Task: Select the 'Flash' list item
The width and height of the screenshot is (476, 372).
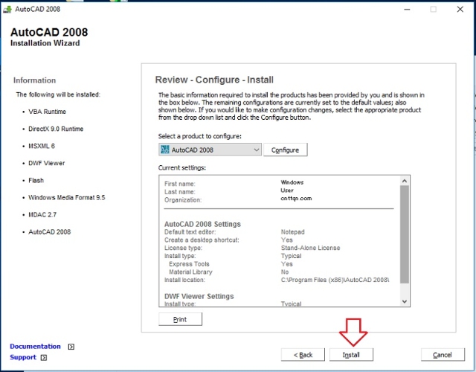Action: click(36, 180)
